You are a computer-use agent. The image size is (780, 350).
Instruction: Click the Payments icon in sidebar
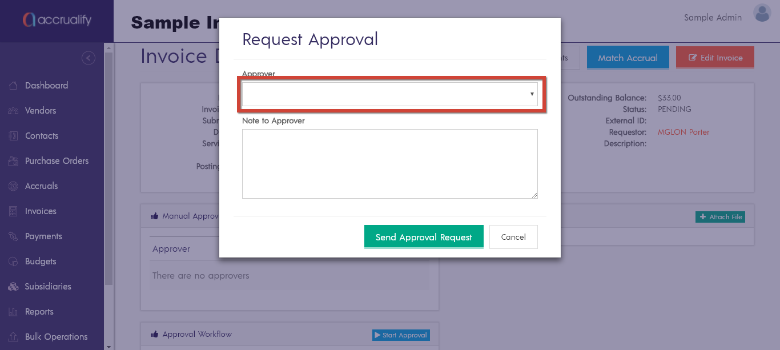point(14,236)
